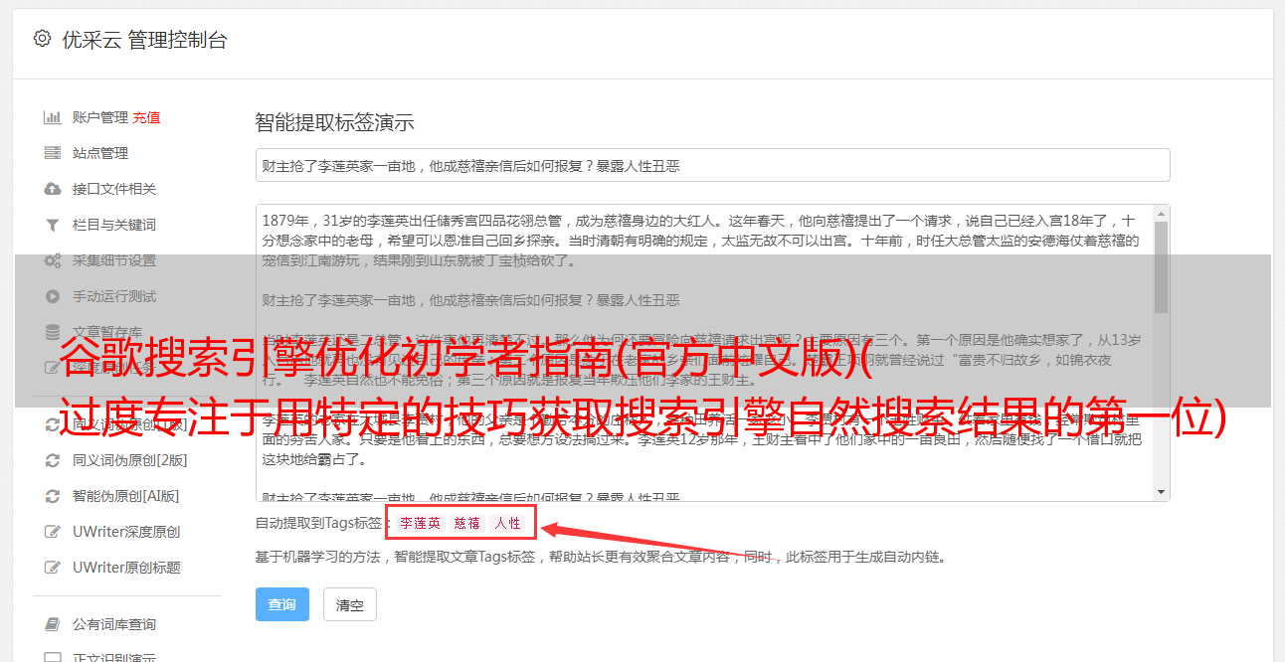Click the bar chart icon for 账户管理

pos(53,117)
